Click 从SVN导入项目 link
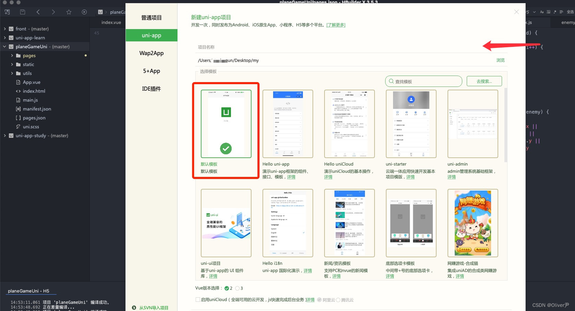 (x=154, y=308)
